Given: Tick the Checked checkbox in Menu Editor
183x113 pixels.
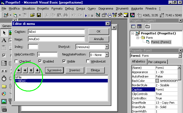Looking at the screenshot, I should [x=16, y=61].
